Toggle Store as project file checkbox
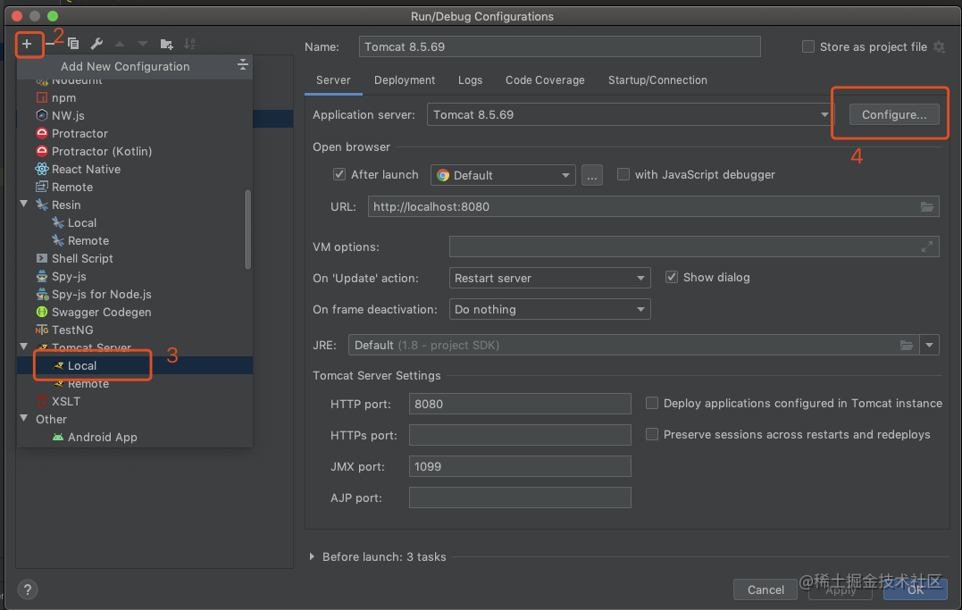Image resolution: width=962 pixels, height=610 pixels. click(808, 46)
